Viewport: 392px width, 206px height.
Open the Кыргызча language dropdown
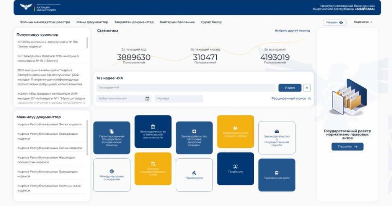363,22
